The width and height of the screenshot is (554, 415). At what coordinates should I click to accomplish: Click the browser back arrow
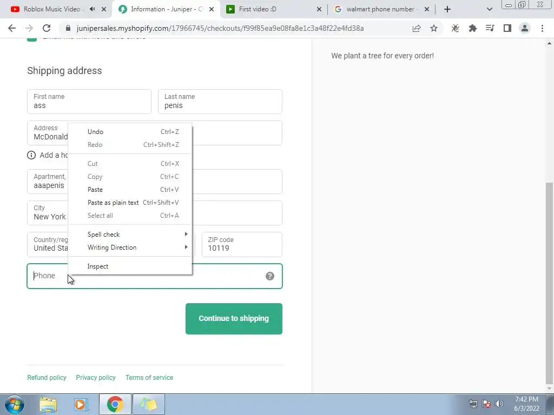(x=12, y=28)
